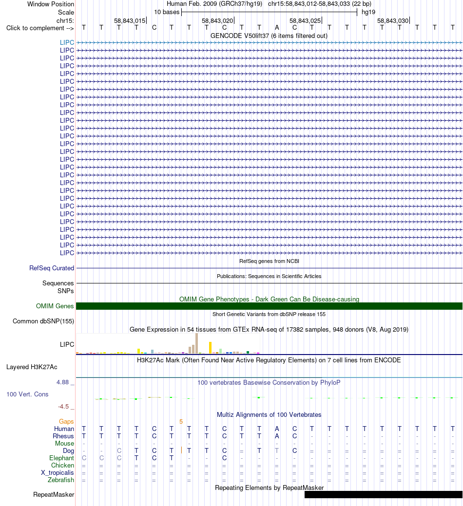This screenshot has width=463, height=506.
Task: Click the RepeatMasker track label
Action: point(54,495)
